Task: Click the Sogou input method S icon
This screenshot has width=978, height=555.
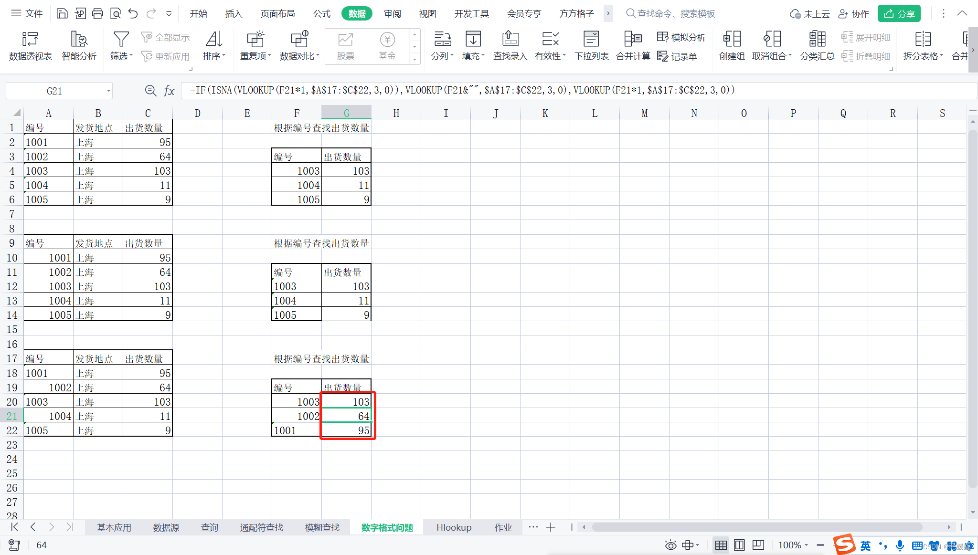Action: 844,545
